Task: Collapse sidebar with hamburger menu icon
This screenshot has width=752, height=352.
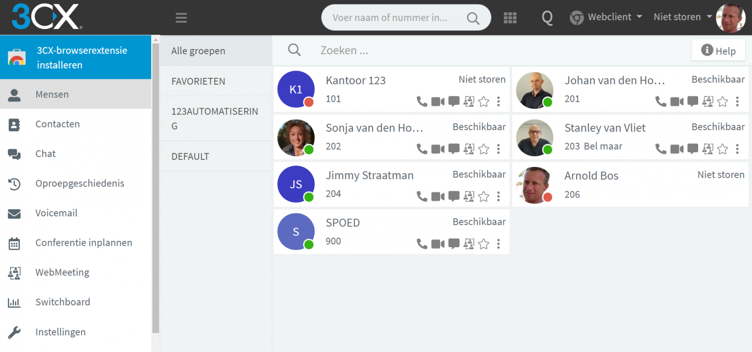Action: point(181,18)
